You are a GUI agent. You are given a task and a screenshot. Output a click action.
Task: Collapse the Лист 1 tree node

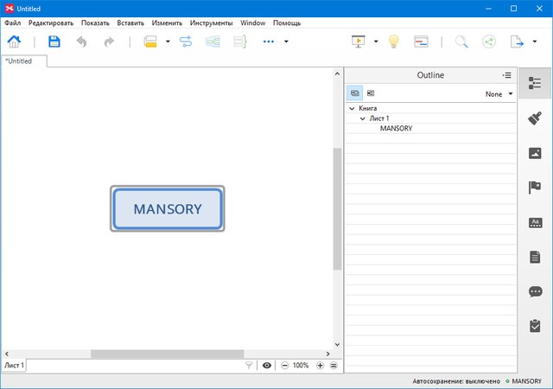tap(363, 118)
